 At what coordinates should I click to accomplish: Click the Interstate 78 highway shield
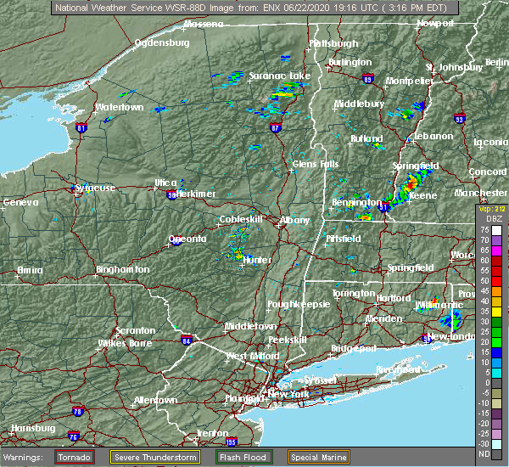coord(78,411)
